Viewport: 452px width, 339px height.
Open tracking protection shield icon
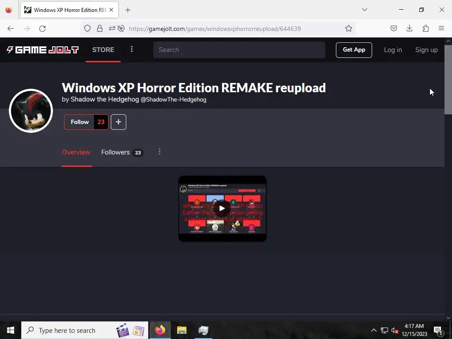[x=87, y=28]
